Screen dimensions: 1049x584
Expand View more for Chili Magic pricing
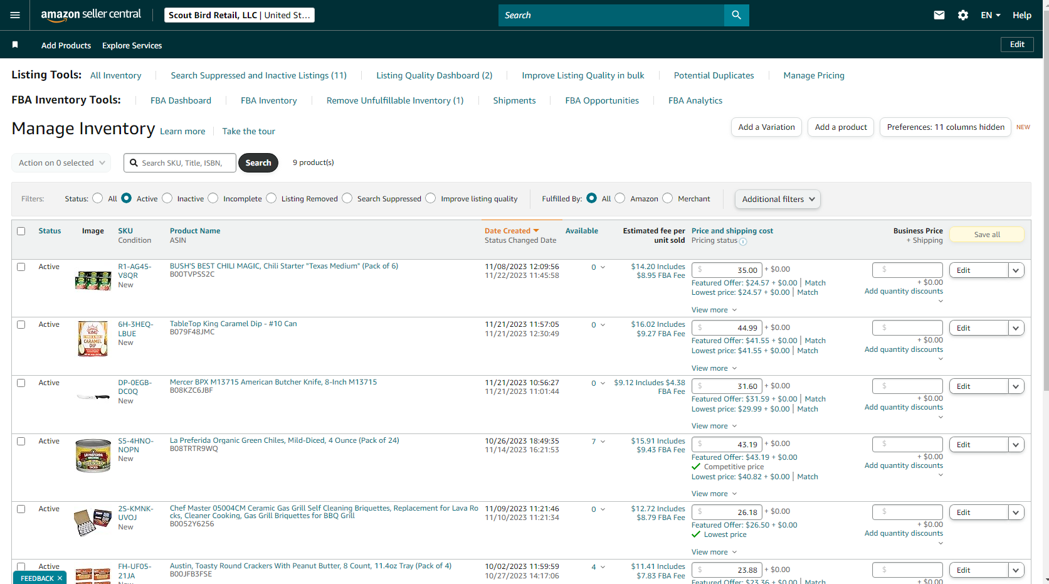click(714, 310)
